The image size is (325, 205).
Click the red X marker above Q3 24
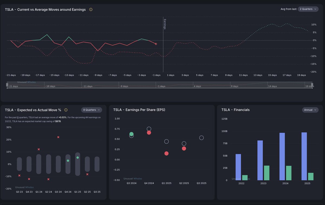[58, 137]
